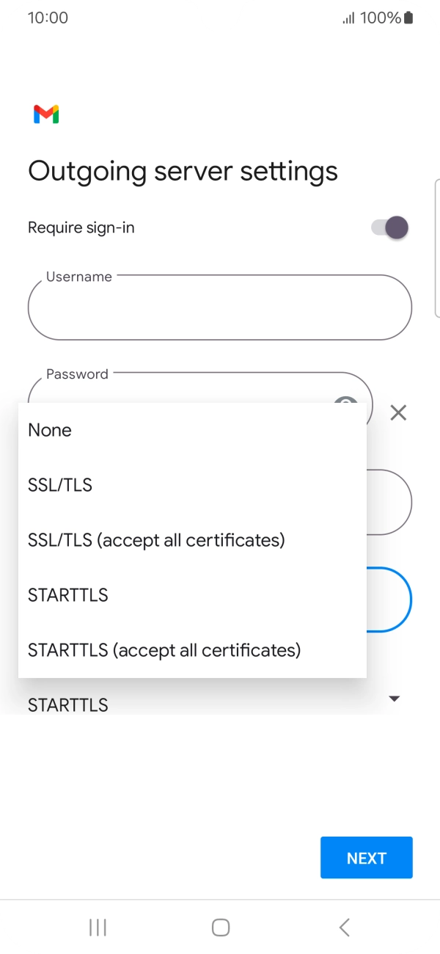Tap the Recents navigation icon
The width and height of the screenshot is (440, 954).
coord(97,927)
